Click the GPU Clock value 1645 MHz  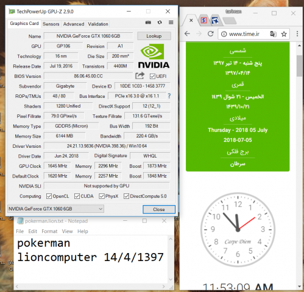tap(57, 166)
